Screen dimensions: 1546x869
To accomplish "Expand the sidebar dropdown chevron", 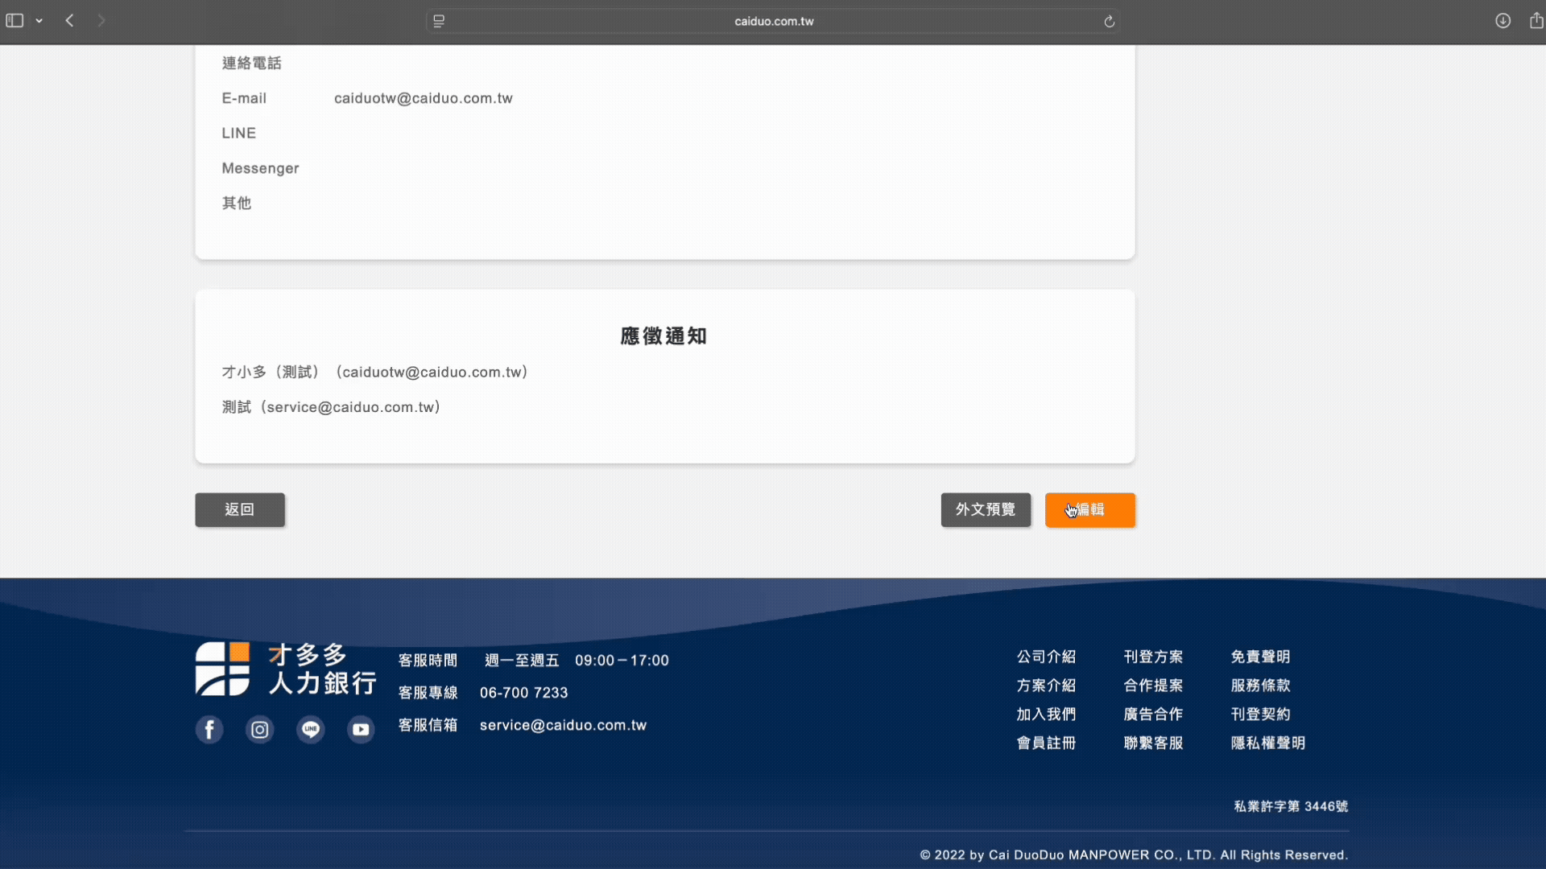I will pyautogui.click(x=39, y=21).
